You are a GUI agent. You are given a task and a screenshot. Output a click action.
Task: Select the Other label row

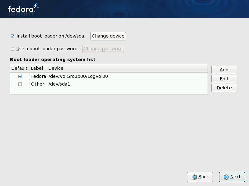coord(38,84)
